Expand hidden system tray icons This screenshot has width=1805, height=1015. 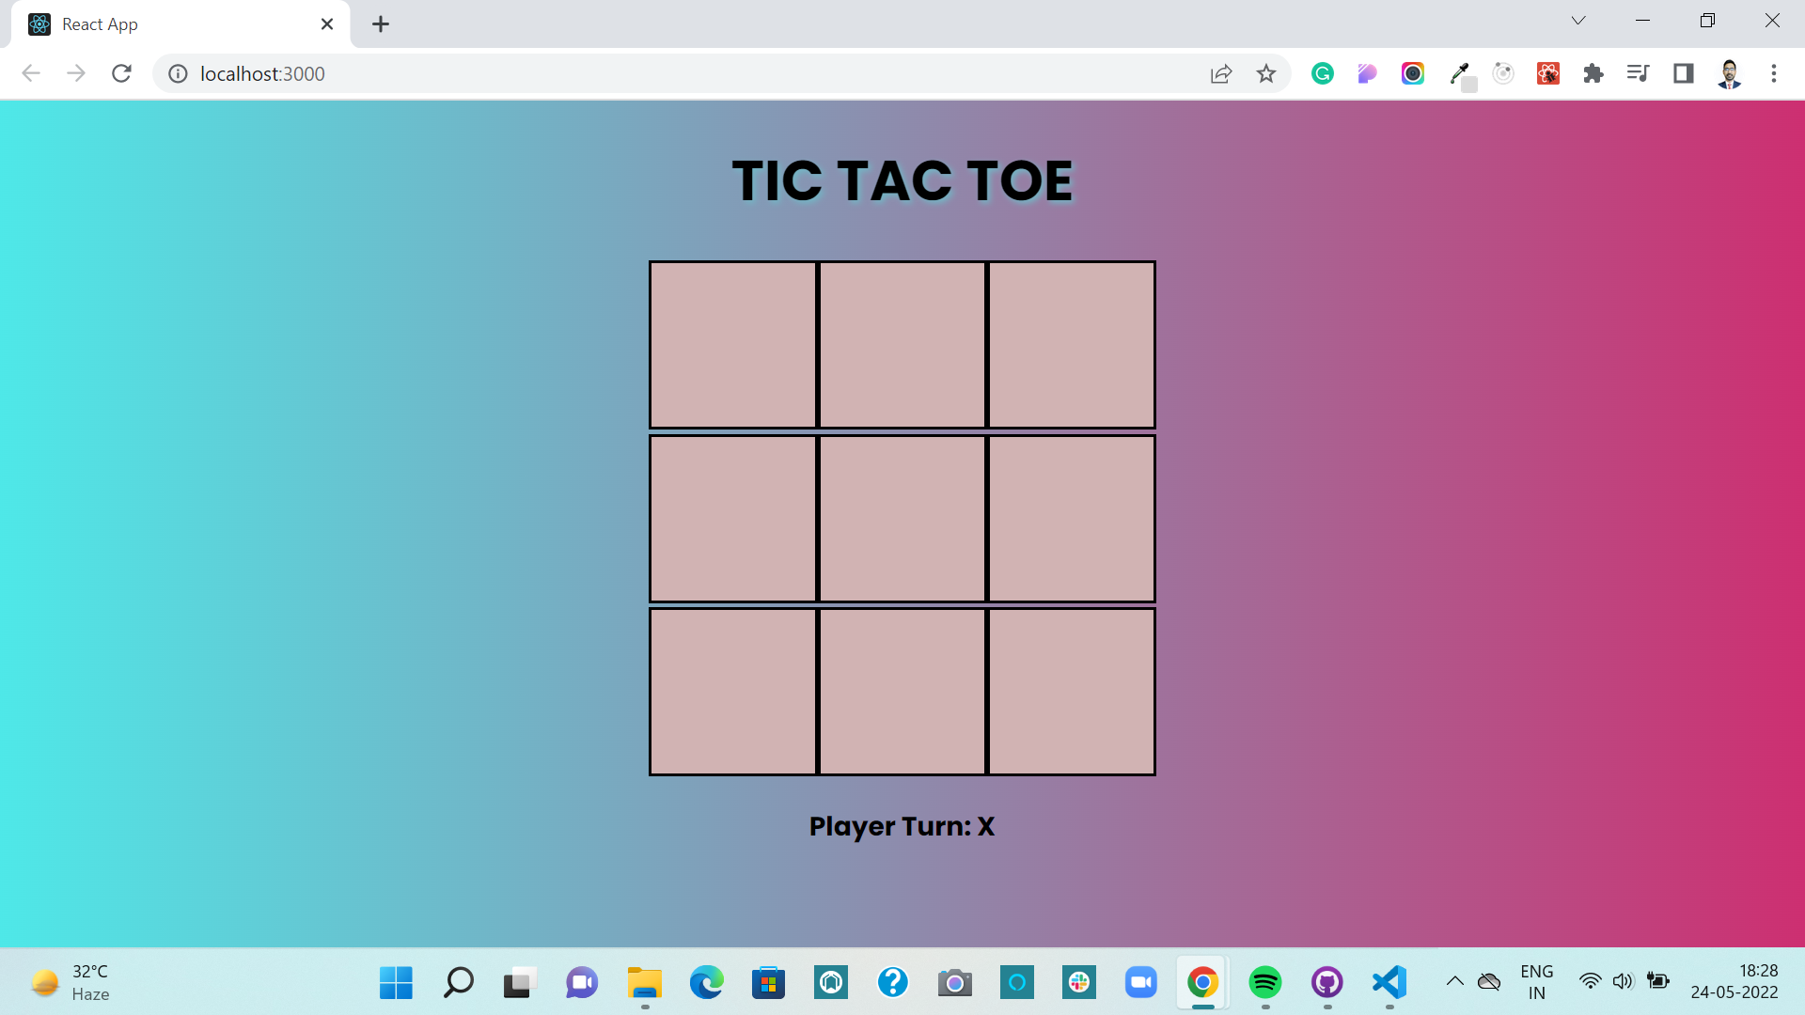[1453, 982]
